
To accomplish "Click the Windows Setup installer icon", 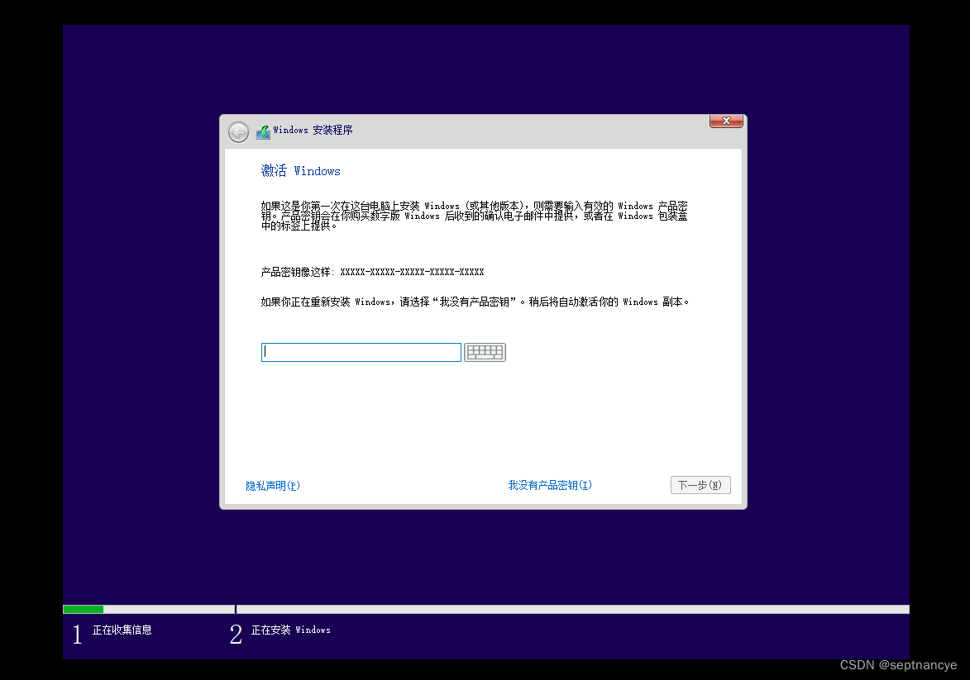I will (x=263, y=131).
